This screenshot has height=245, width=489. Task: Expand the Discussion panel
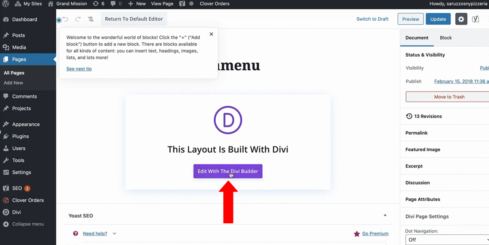point(444,183)
